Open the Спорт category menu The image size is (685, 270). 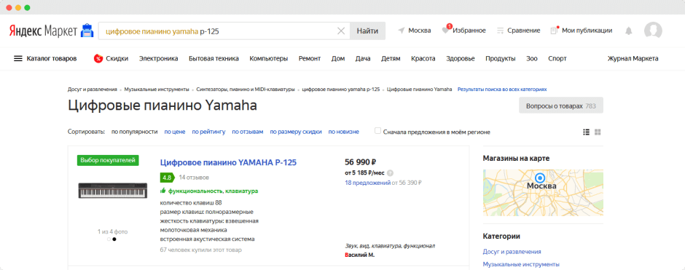tap(557, 58)
